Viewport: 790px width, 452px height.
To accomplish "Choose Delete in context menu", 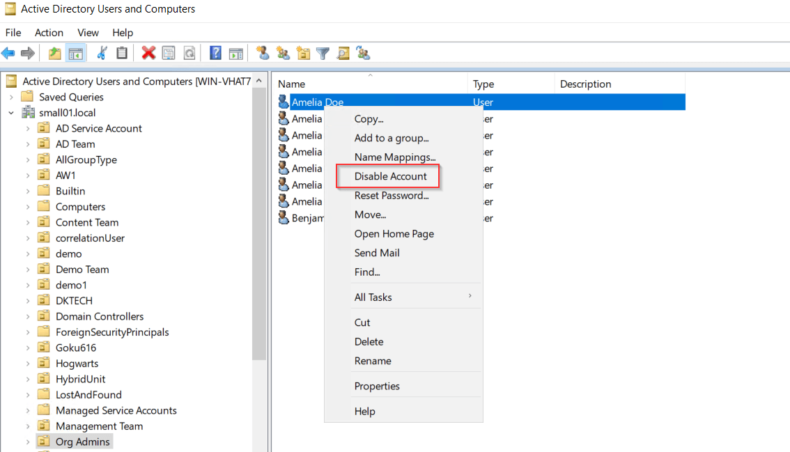I will coord(369,342).
